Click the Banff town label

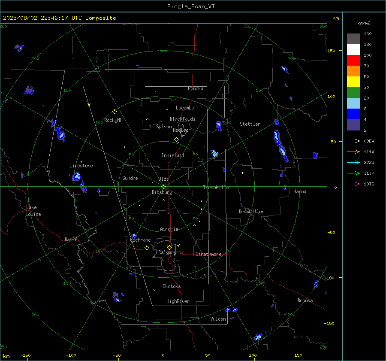click(x=71, y=239)
